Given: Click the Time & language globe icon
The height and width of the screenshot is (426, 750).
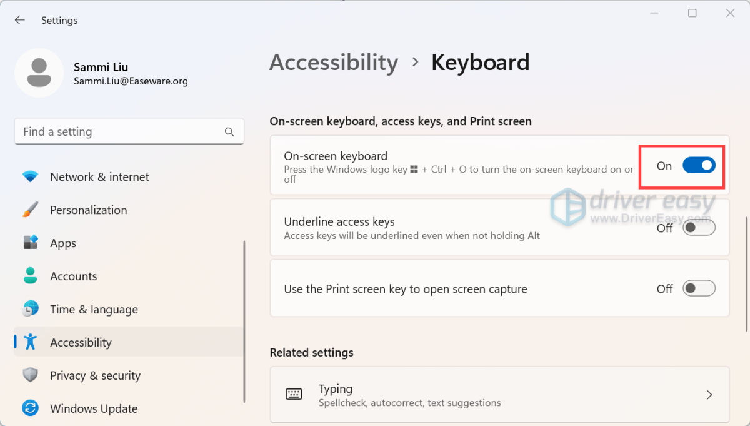Looking at the screenshot, I should [x=30, y=309].
